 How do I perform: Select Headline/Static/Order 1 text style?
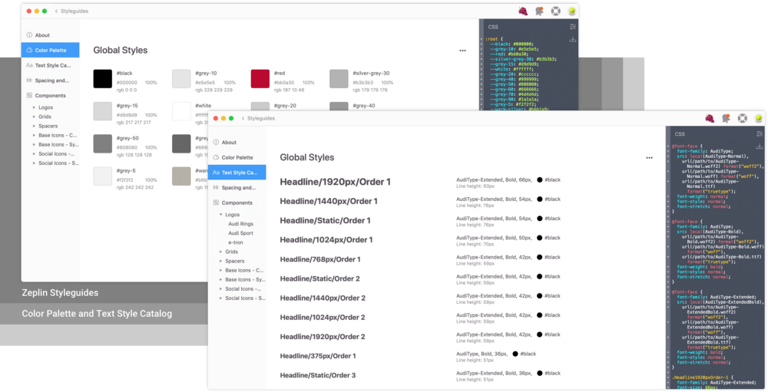coord(325,221)
